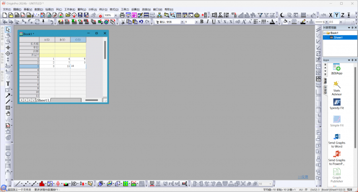Toggle Italic text formatting
This screenshot has height=192, width=358.
pos(207,22)
